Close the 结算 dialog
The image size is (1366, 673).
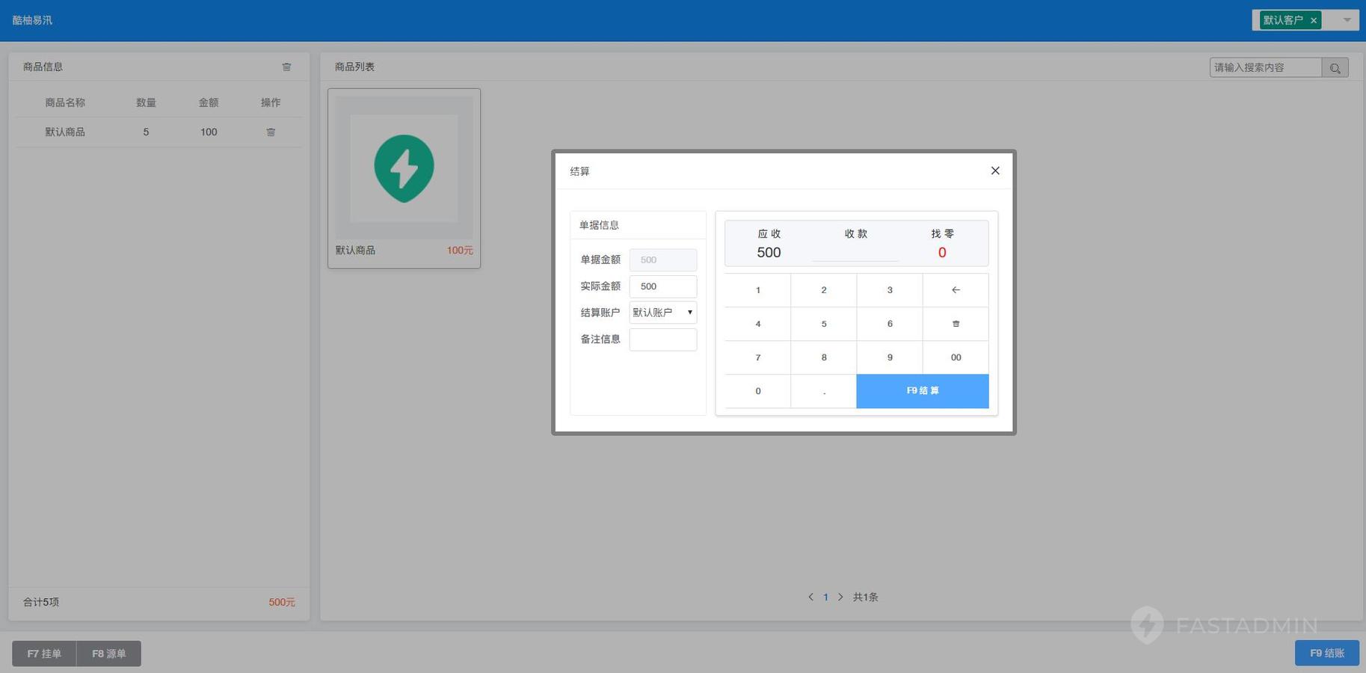995,170
